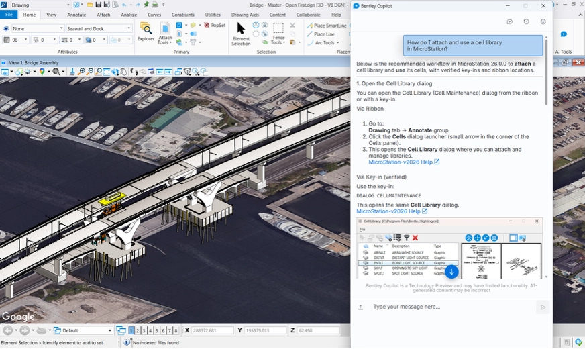Viewport: 587px width, 349px height.
Task: Click the Update View brush icon
Action: tap(72, 72)
